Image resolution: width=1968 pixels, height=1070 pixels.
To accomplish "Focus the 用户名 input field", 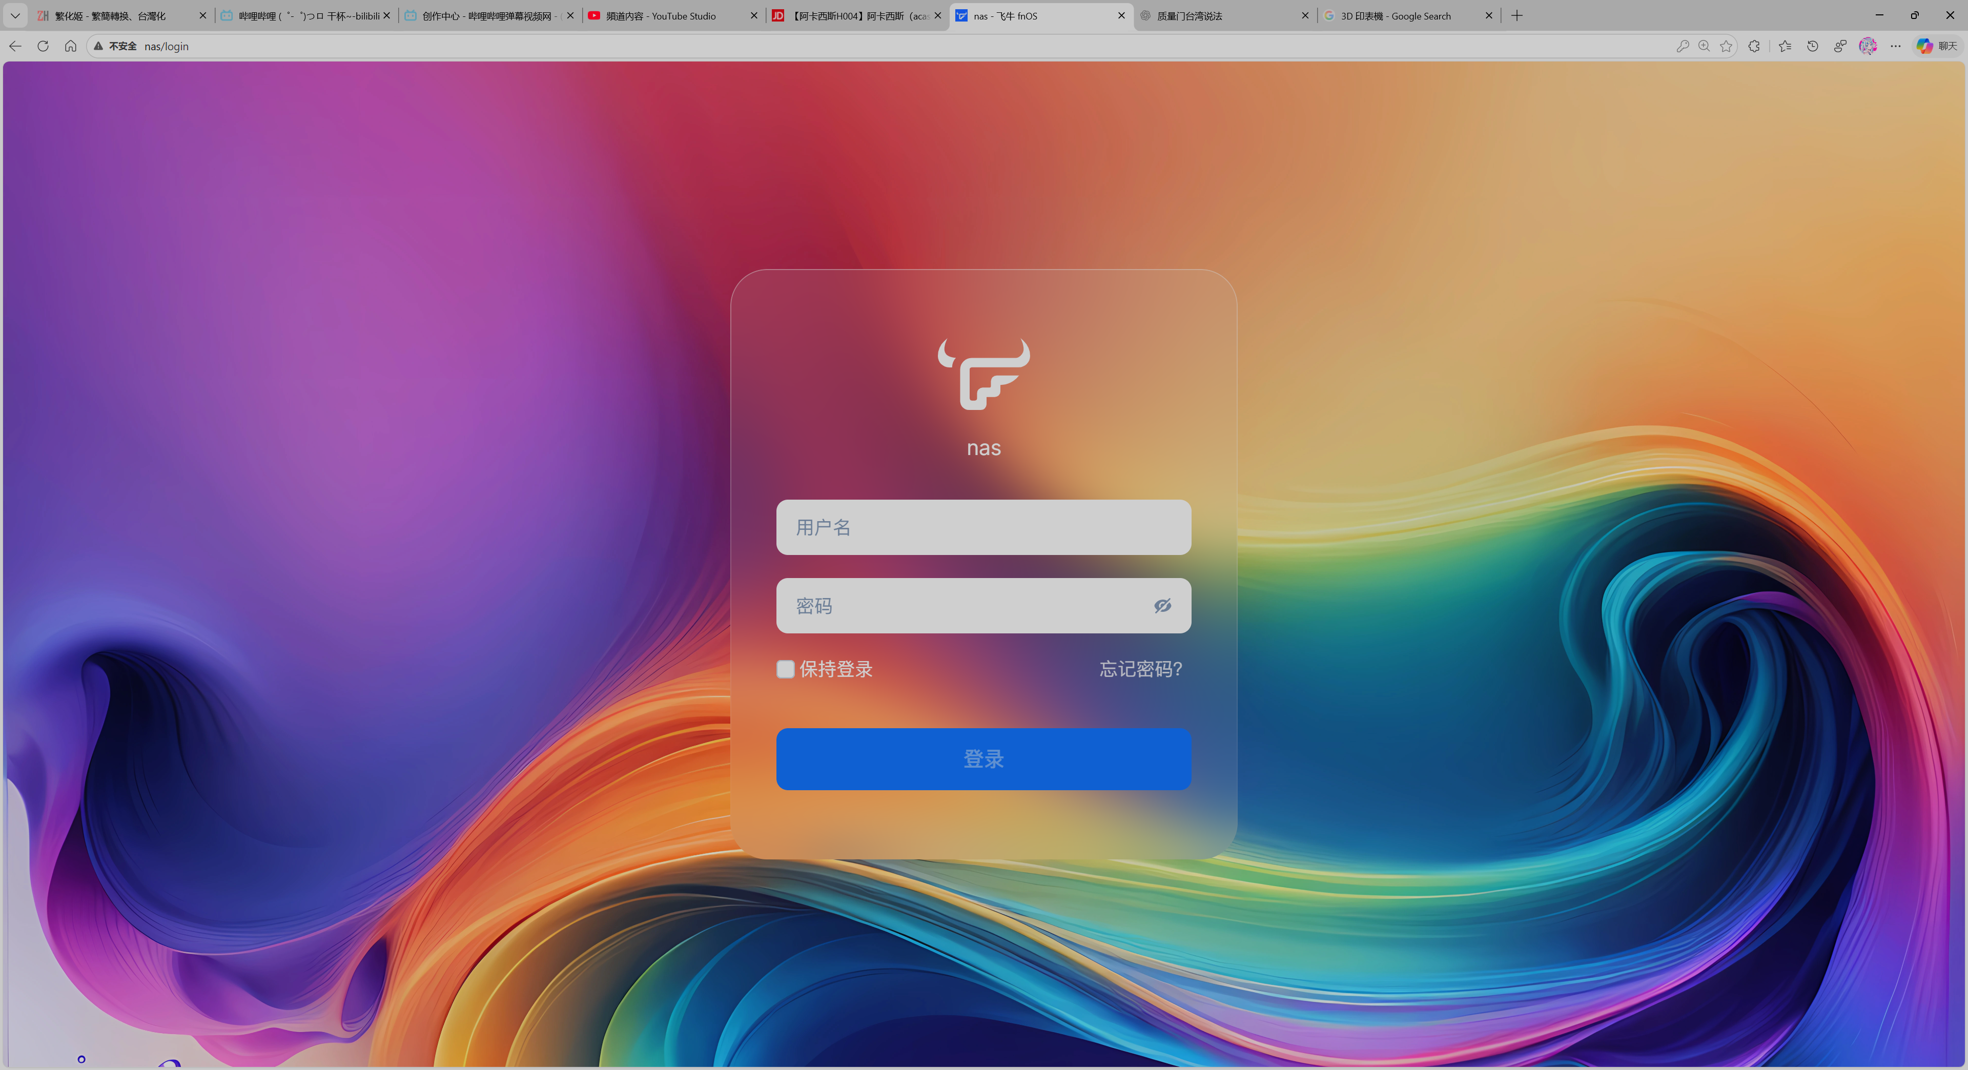I will 983,527.
